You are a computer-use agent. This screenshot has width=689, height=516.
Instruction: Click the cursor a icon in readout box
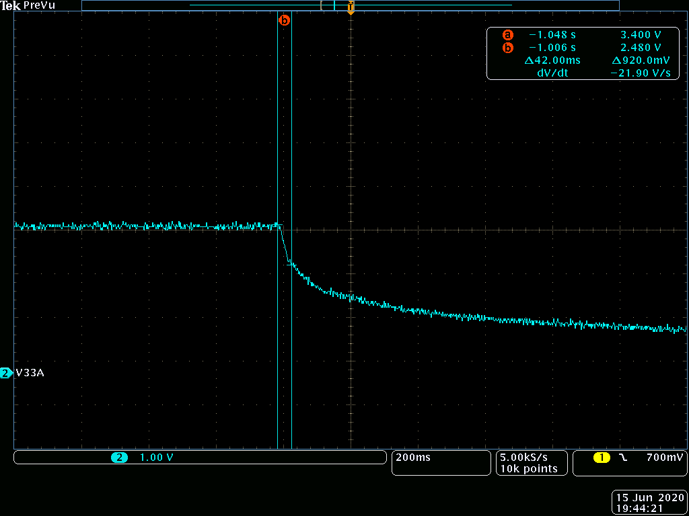click(507, 34)
